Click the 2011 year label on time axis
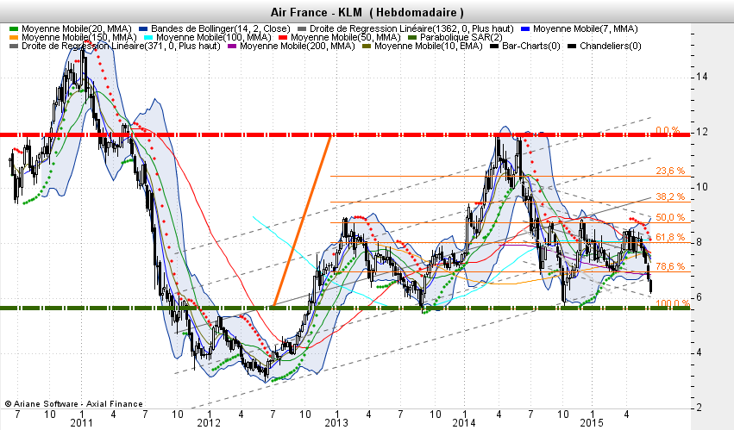 (x=81, y=423)
